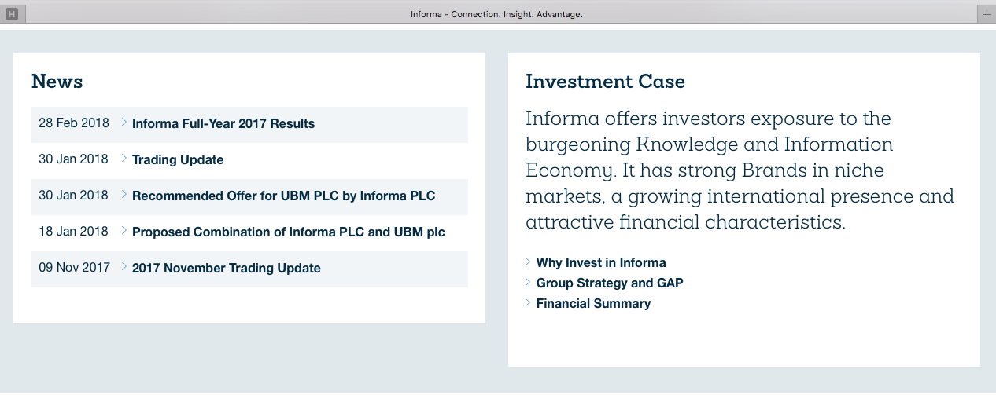Open a new tab with the plus button

987,14
